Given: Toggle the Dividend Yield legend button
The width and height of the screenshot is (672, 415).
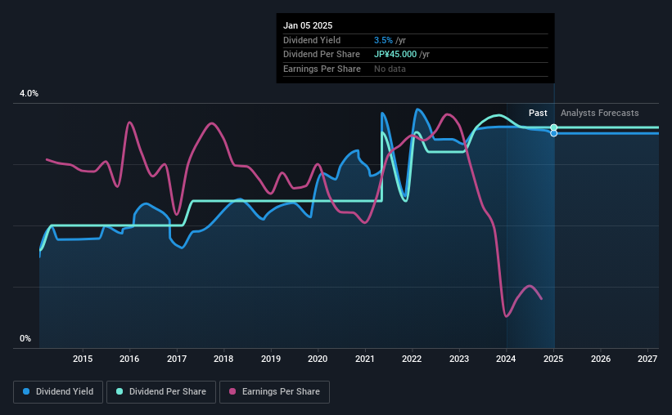Looking at the screenshot, I should 58,392.
